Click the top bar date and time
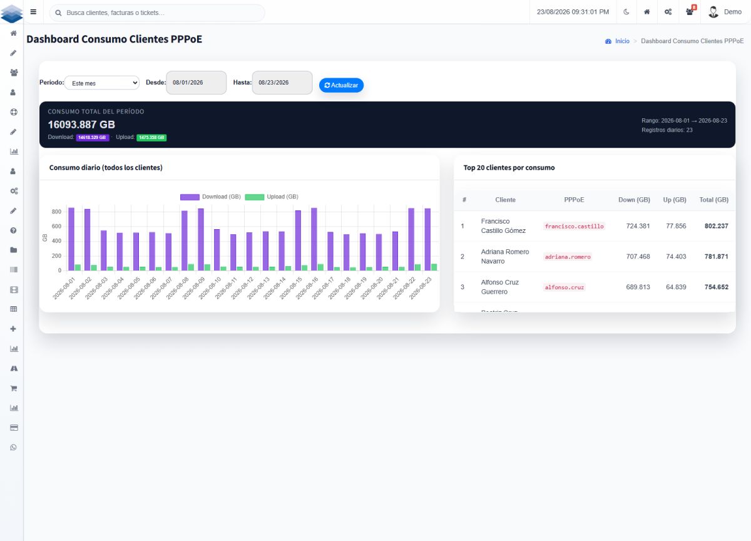Screen dimensions: 751x541 [573, 12]
